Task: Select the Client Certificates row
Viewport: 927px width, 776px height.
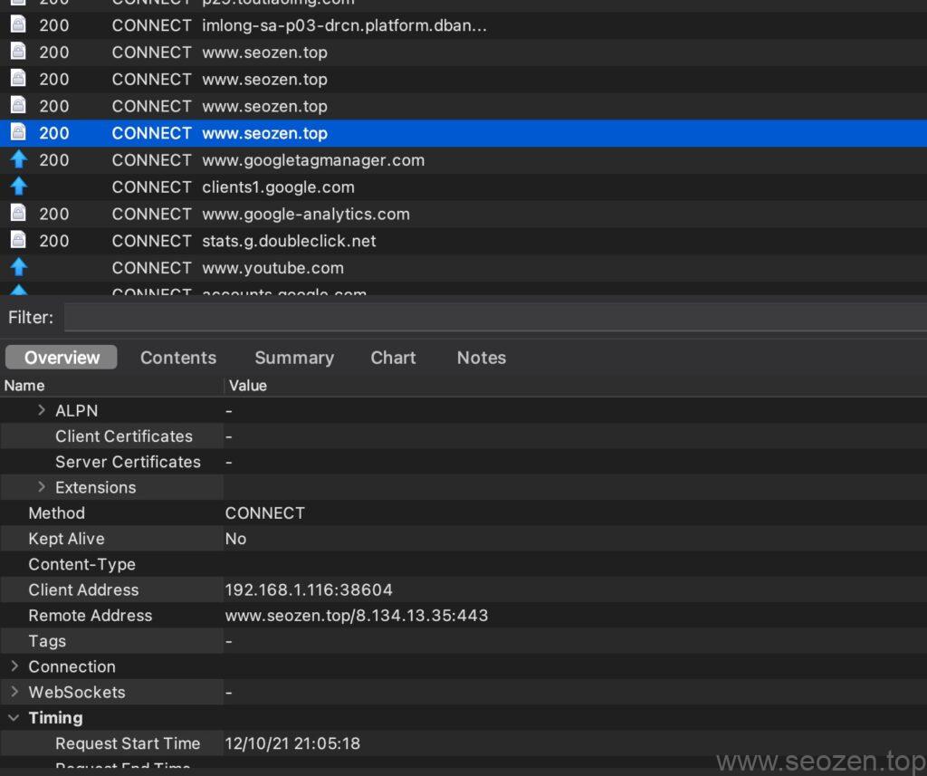Action: click(463, 436)
